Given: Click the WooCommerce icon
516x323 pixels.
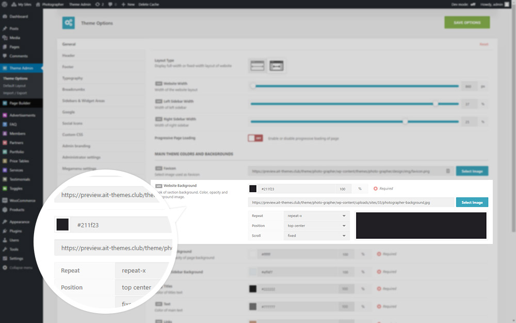Looking at the screenshot, I should pos(5,201).
